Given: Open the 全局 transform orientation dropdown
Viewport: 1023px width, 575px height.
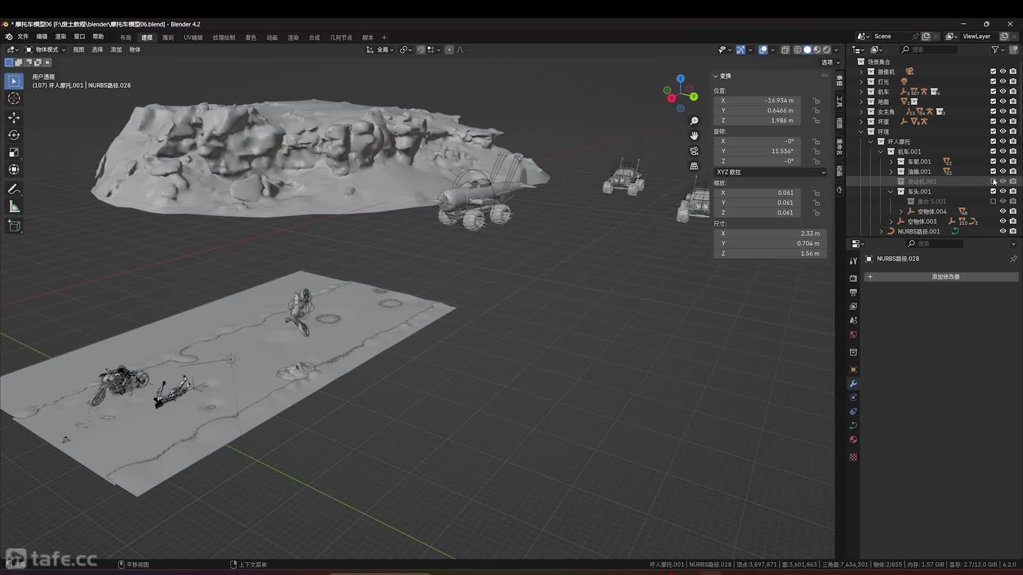Looking at the screenshot, I should [x=380, y=50].
